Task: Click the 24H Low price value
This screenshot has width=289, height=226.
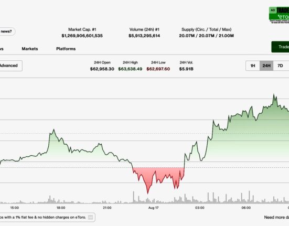Action: 158,69
